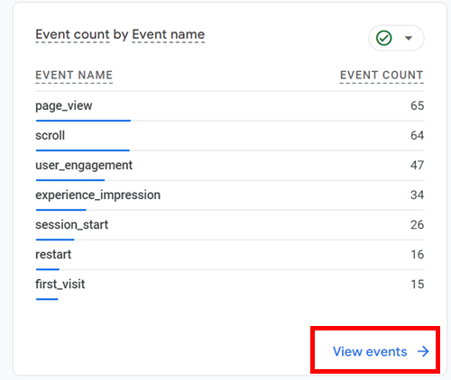Click the count 47 for user_engagement
451x380 pixels.
point(418,165)
